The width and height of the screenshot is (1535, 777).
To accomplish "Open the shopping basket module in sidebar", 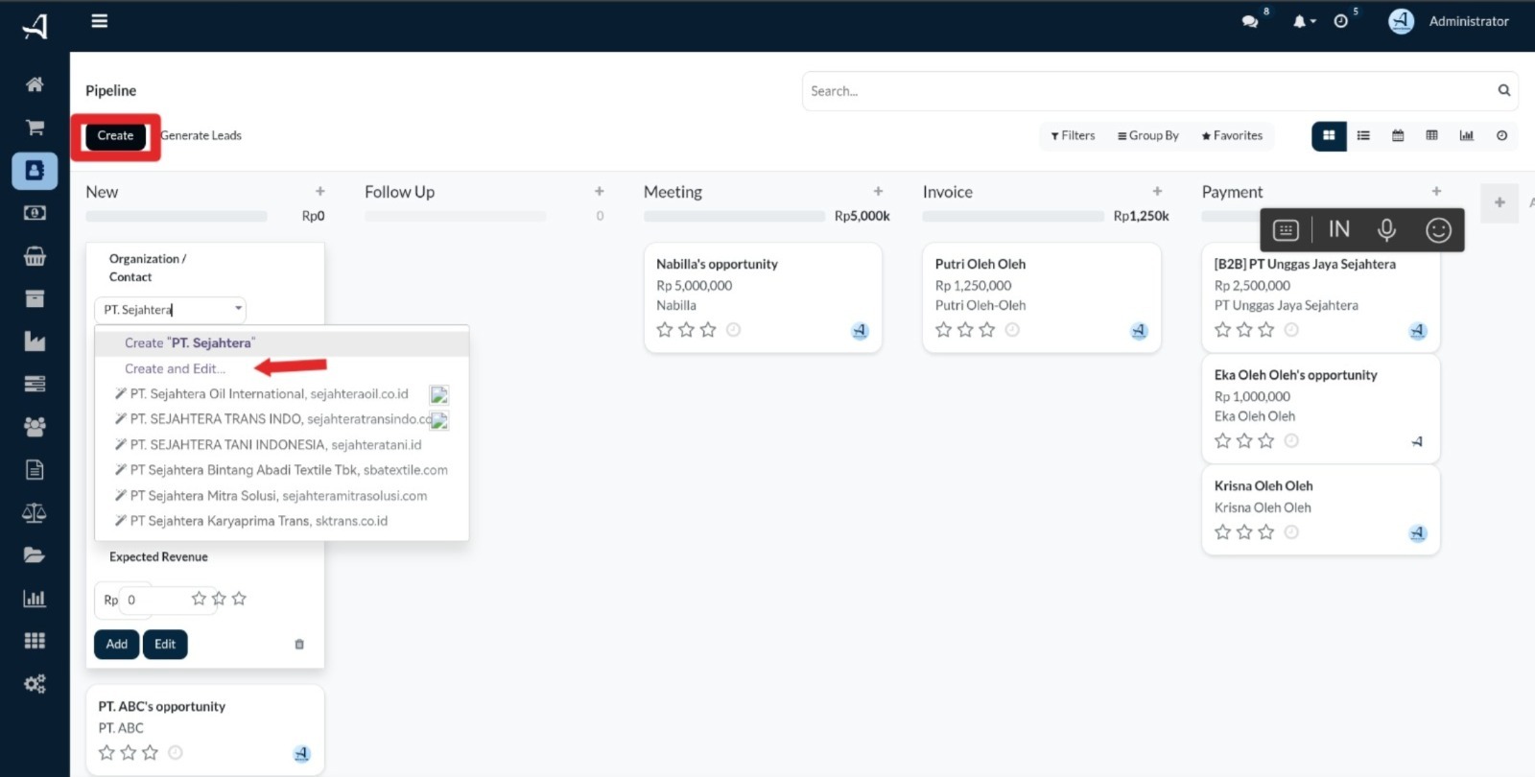I will click(x=35, y=256).
